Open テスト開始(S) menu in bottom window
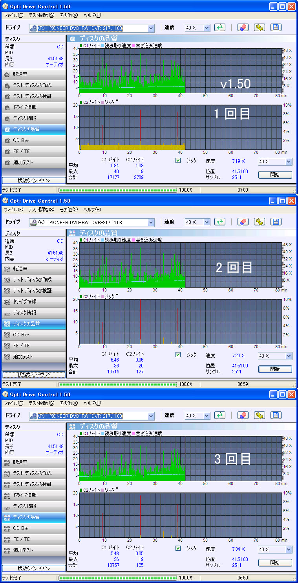Image resolution: width=298 pixels, height=583 pixels. [41, 403]
